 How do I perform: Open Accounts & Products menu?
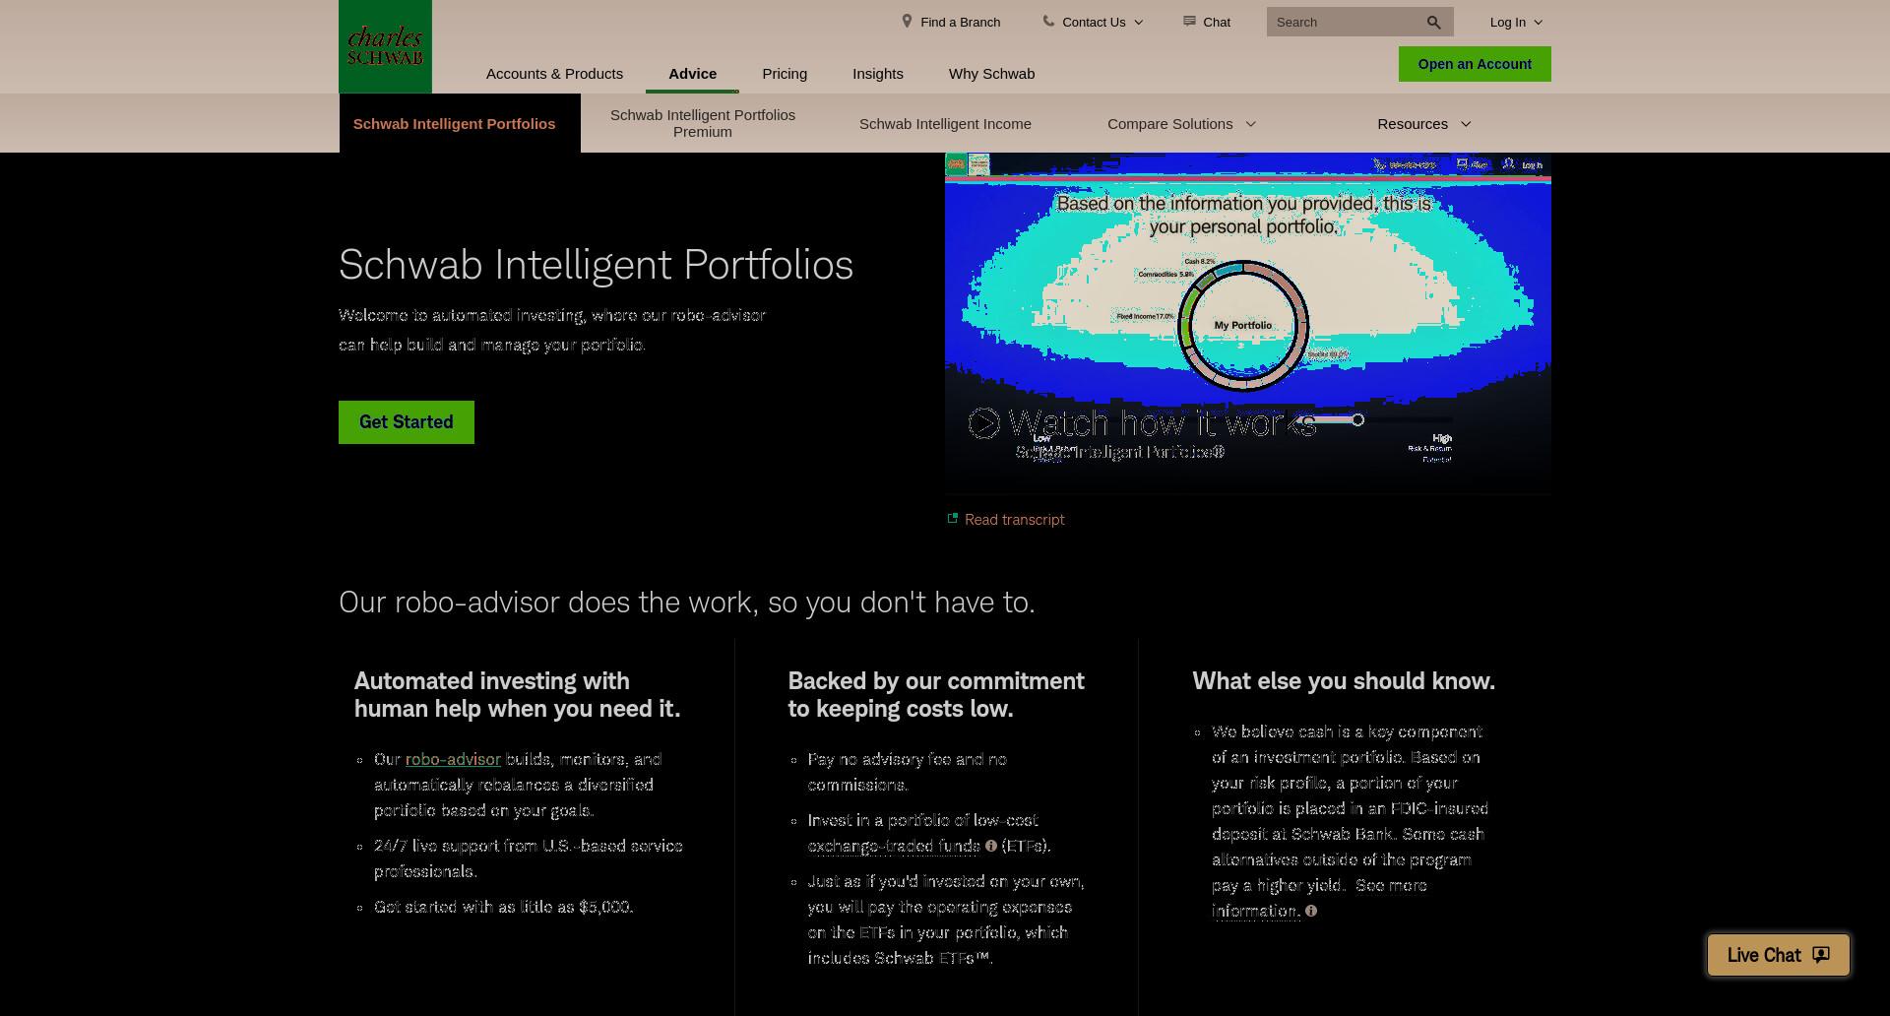[x=554, y=74]
